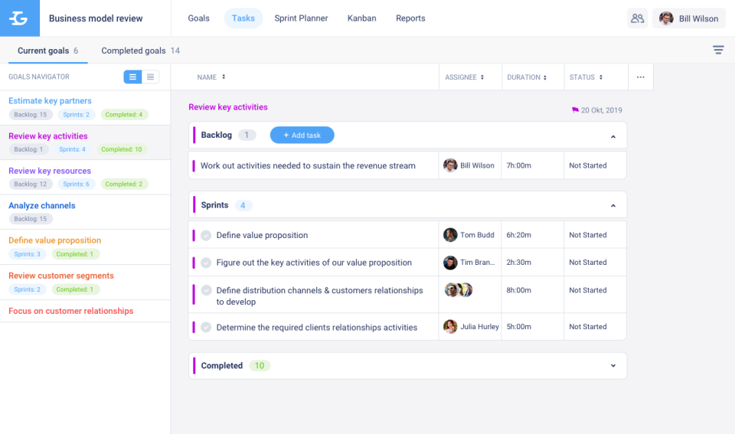Image resolution: width=735 pixels, height=434 pixels.
Task: Open the team members icon
Action: [637, 18]
